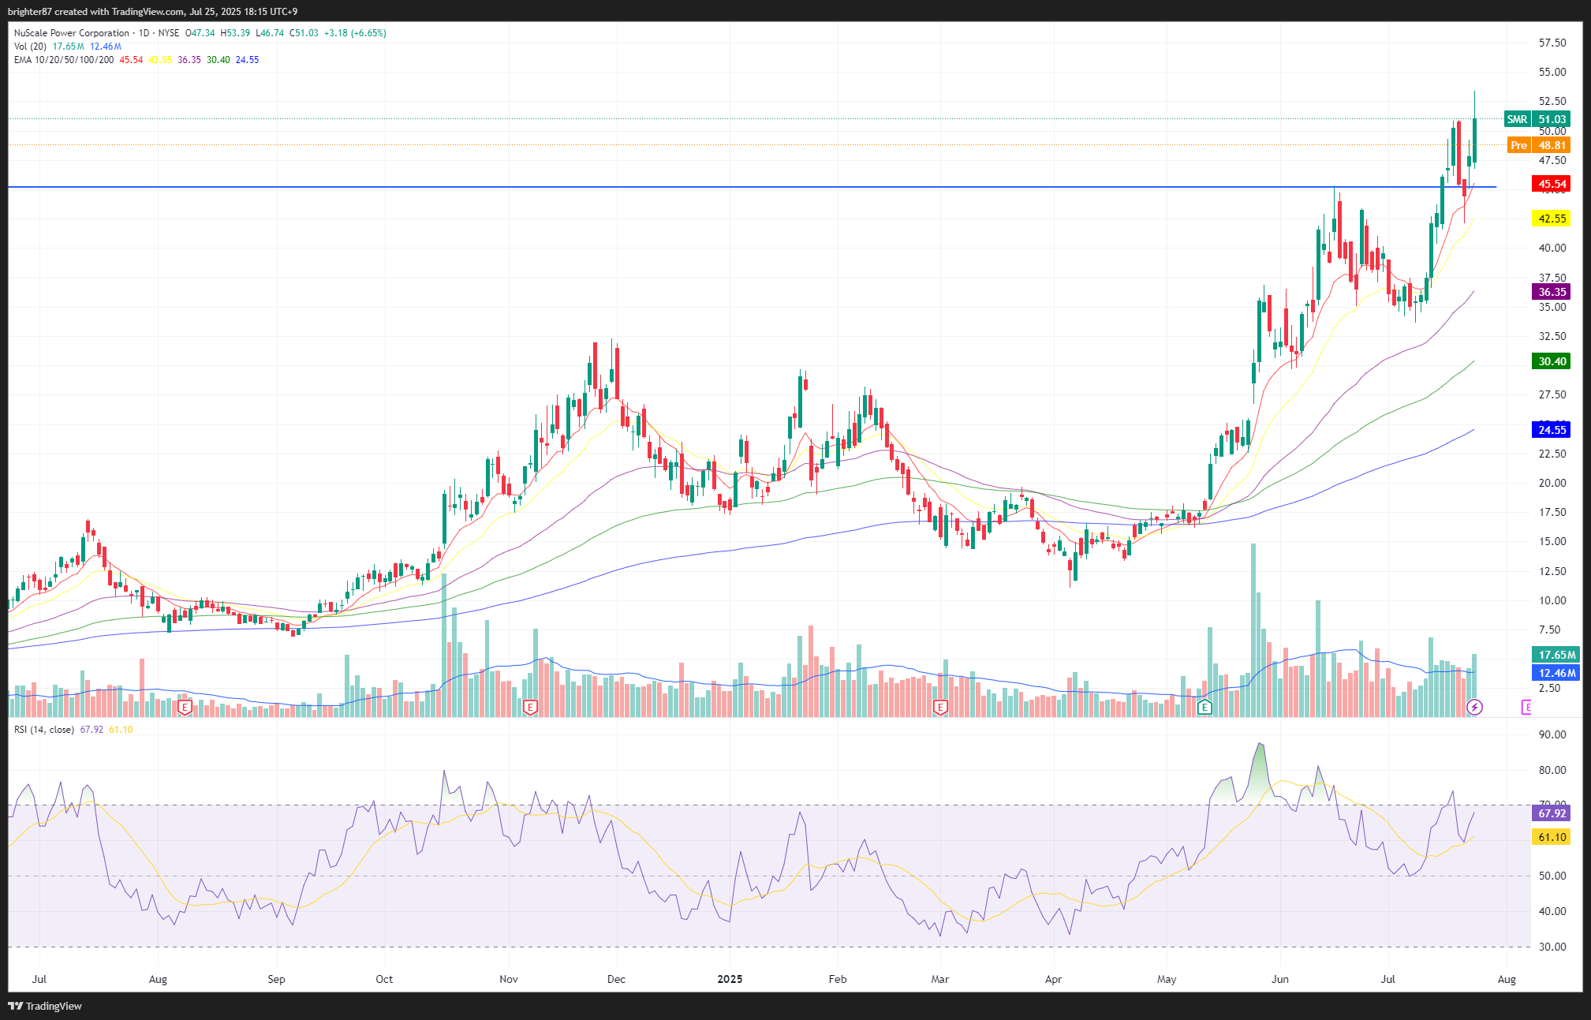This screenshot has width=1591, height=1020.
Task: Click the blue 24.55 EMA price tag
Action: point(1551,430)
